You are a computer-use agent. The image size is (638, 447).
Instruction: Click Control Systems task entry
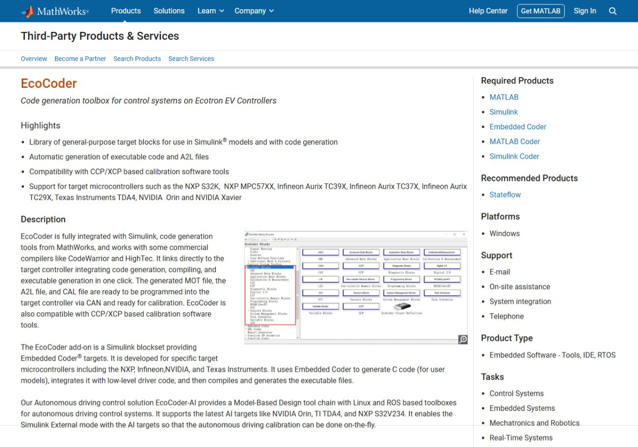(x=516, y=394)
